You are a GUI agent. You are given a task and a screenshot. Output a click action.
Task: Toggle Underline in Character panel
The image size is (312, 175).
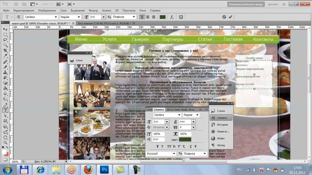(x=191, y=146)
